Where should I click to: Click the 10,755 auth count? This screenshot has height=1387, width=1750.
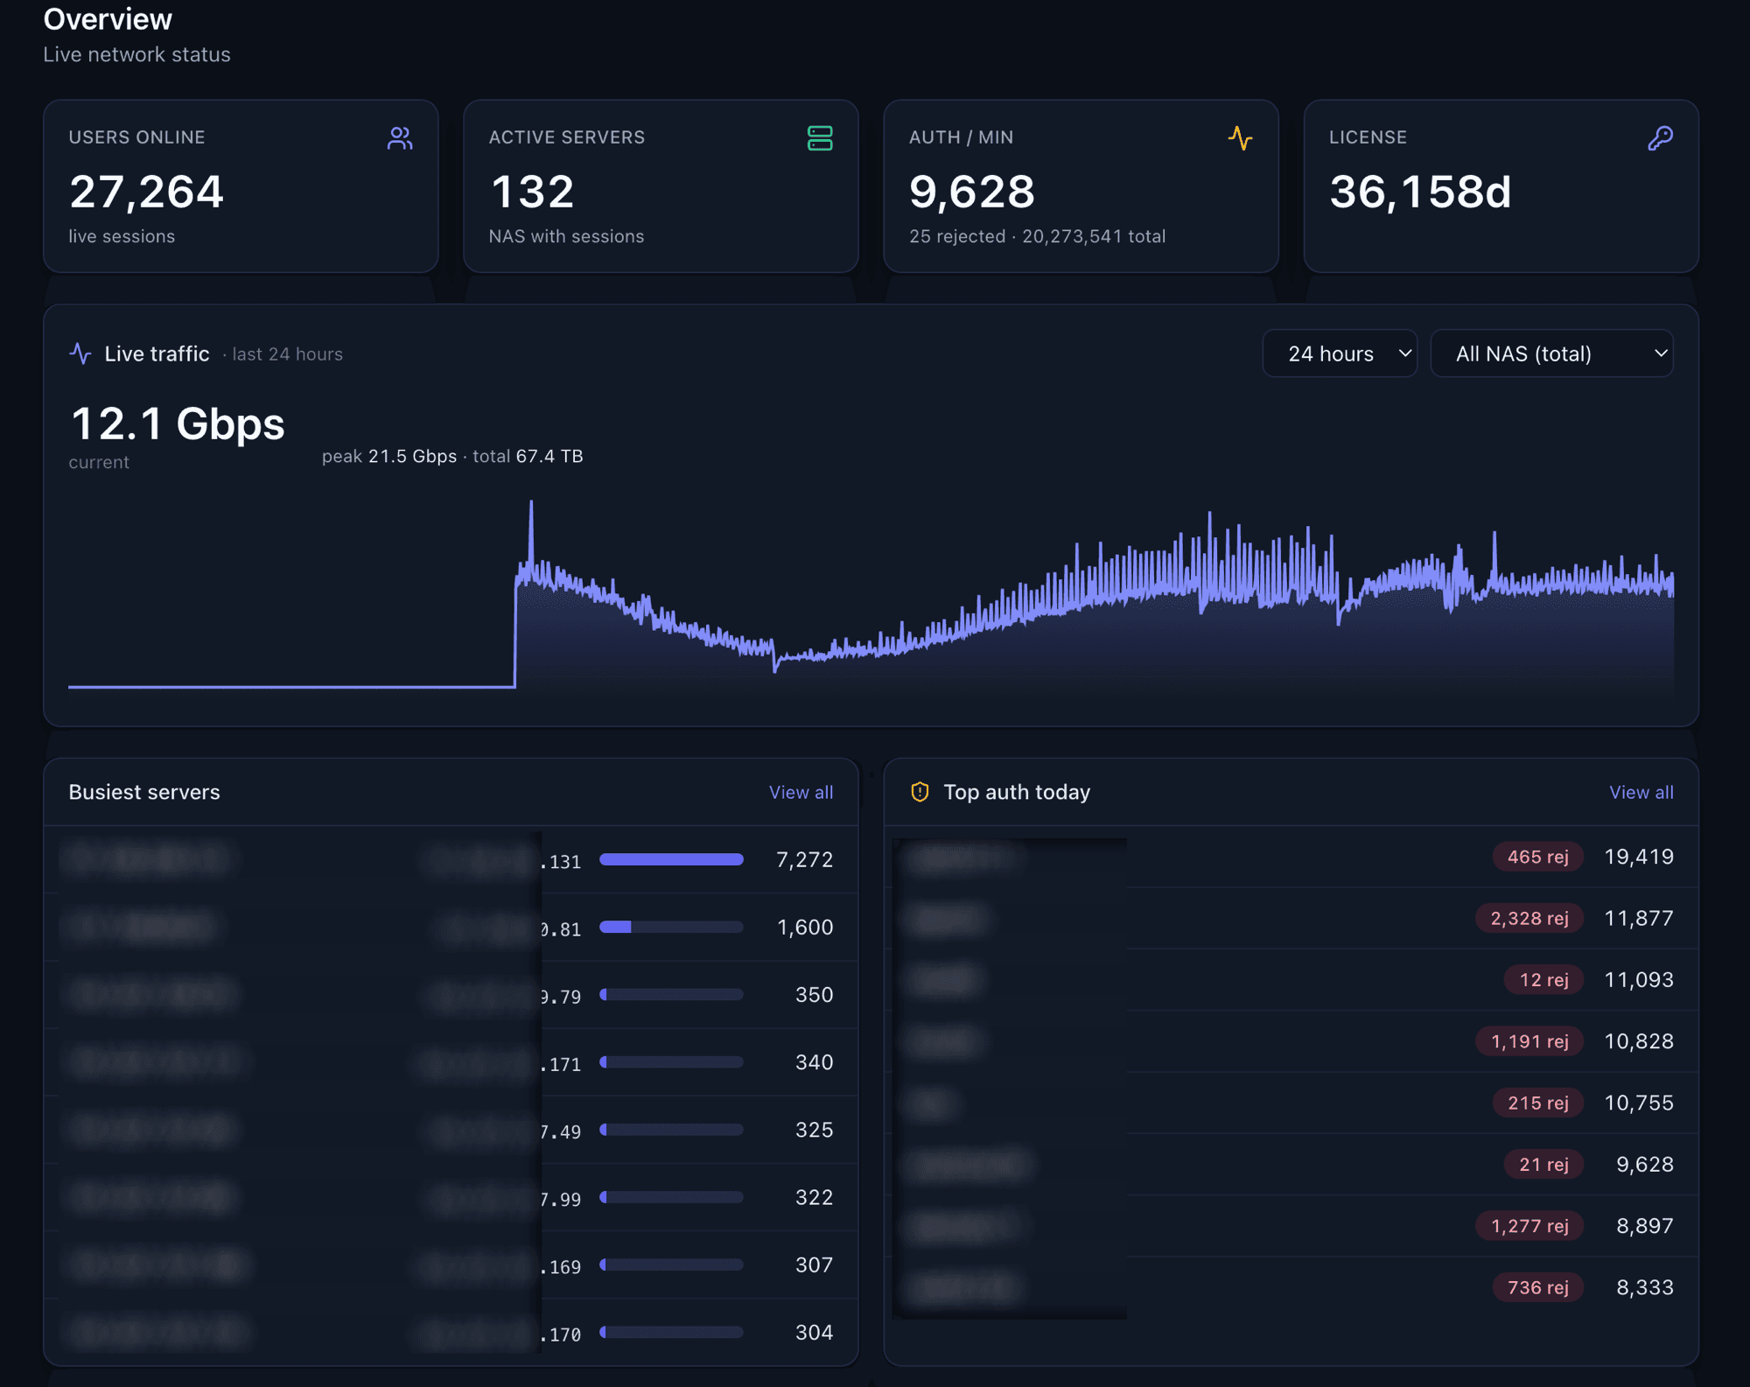(1638, 1103)
